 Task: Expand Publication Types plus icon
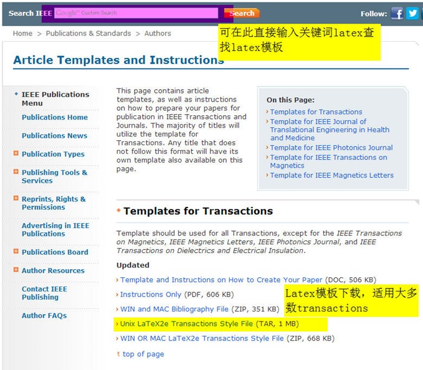[x=16, y=153]
